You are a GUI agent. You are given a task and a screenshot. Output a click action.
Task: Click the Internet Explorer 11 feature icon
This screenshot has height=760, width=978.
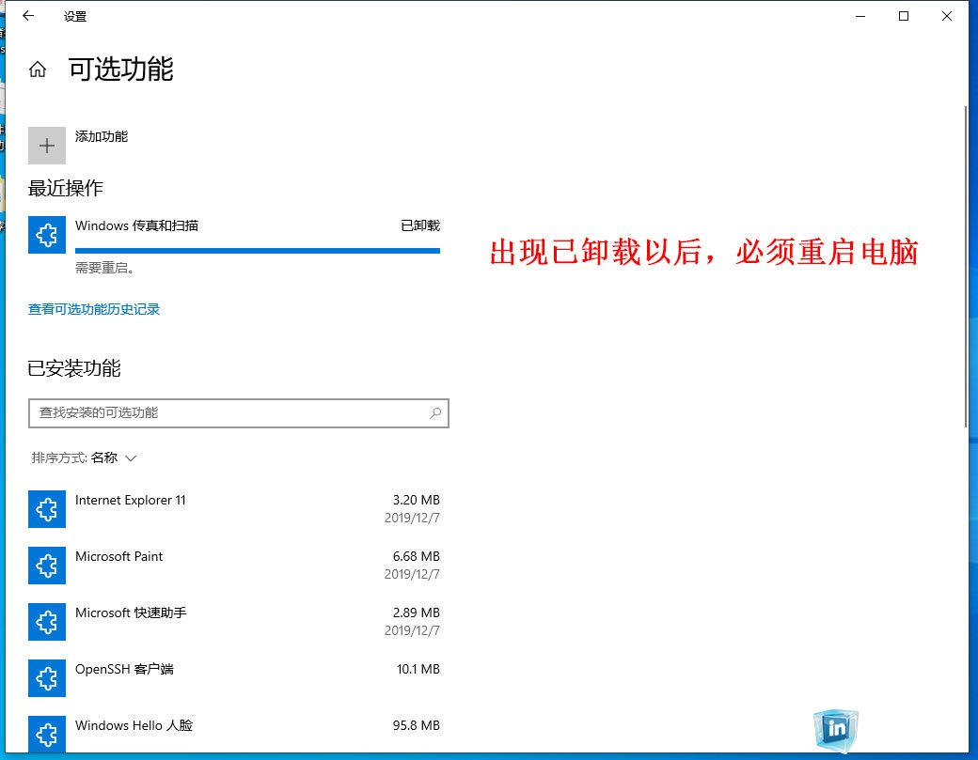(x=47, y=509)
